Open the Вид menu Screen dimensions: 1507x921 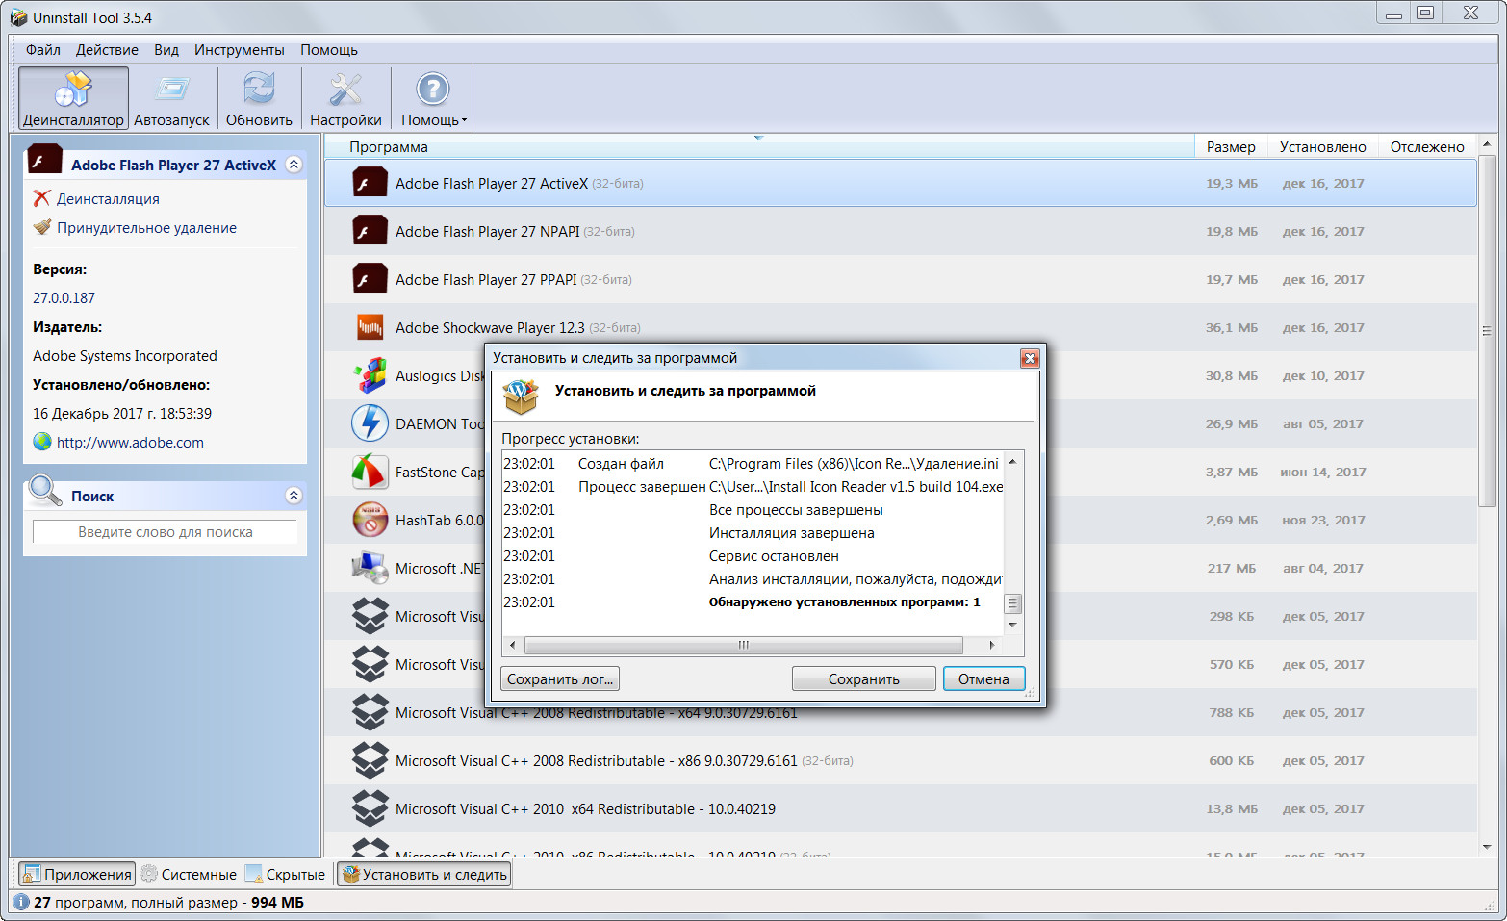tap(166, 50)
